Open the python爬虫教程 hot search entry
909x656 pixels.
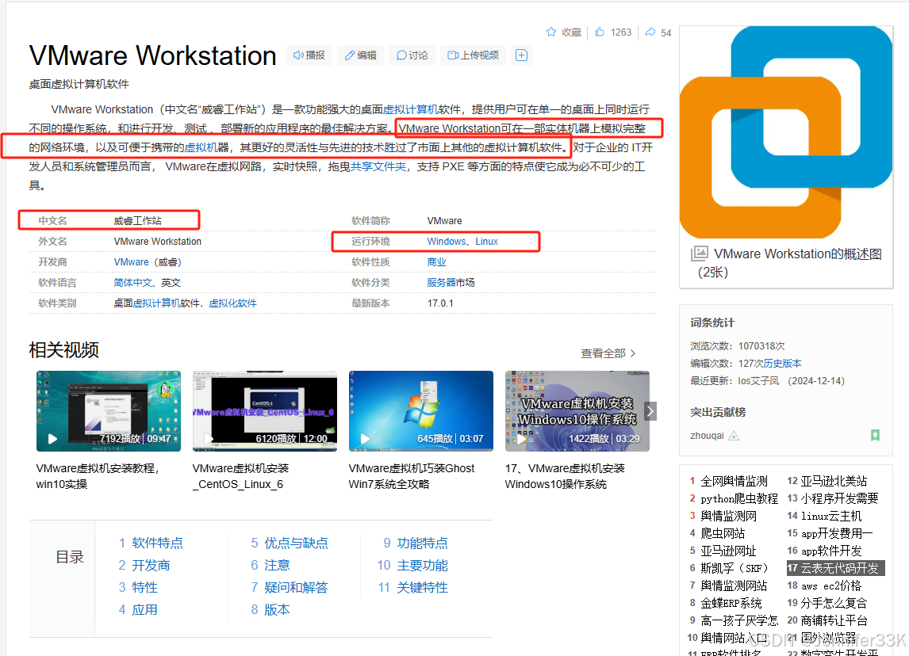click(x=739, y=498)
